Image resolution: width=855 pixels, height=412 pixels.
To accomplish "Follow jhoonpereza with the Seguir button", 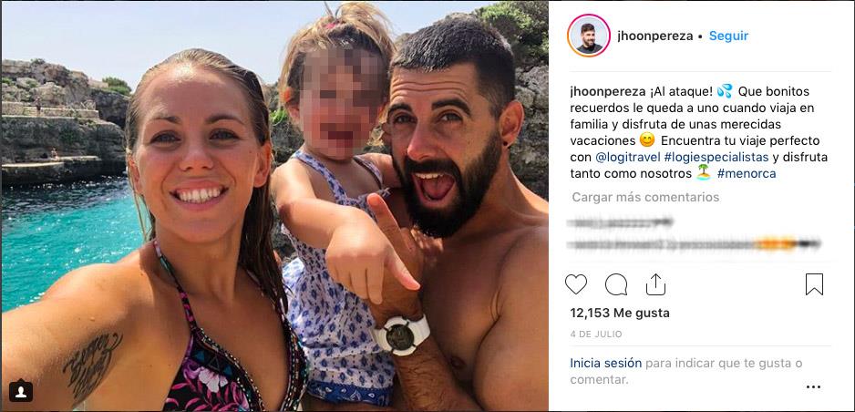I will (728, 36).
